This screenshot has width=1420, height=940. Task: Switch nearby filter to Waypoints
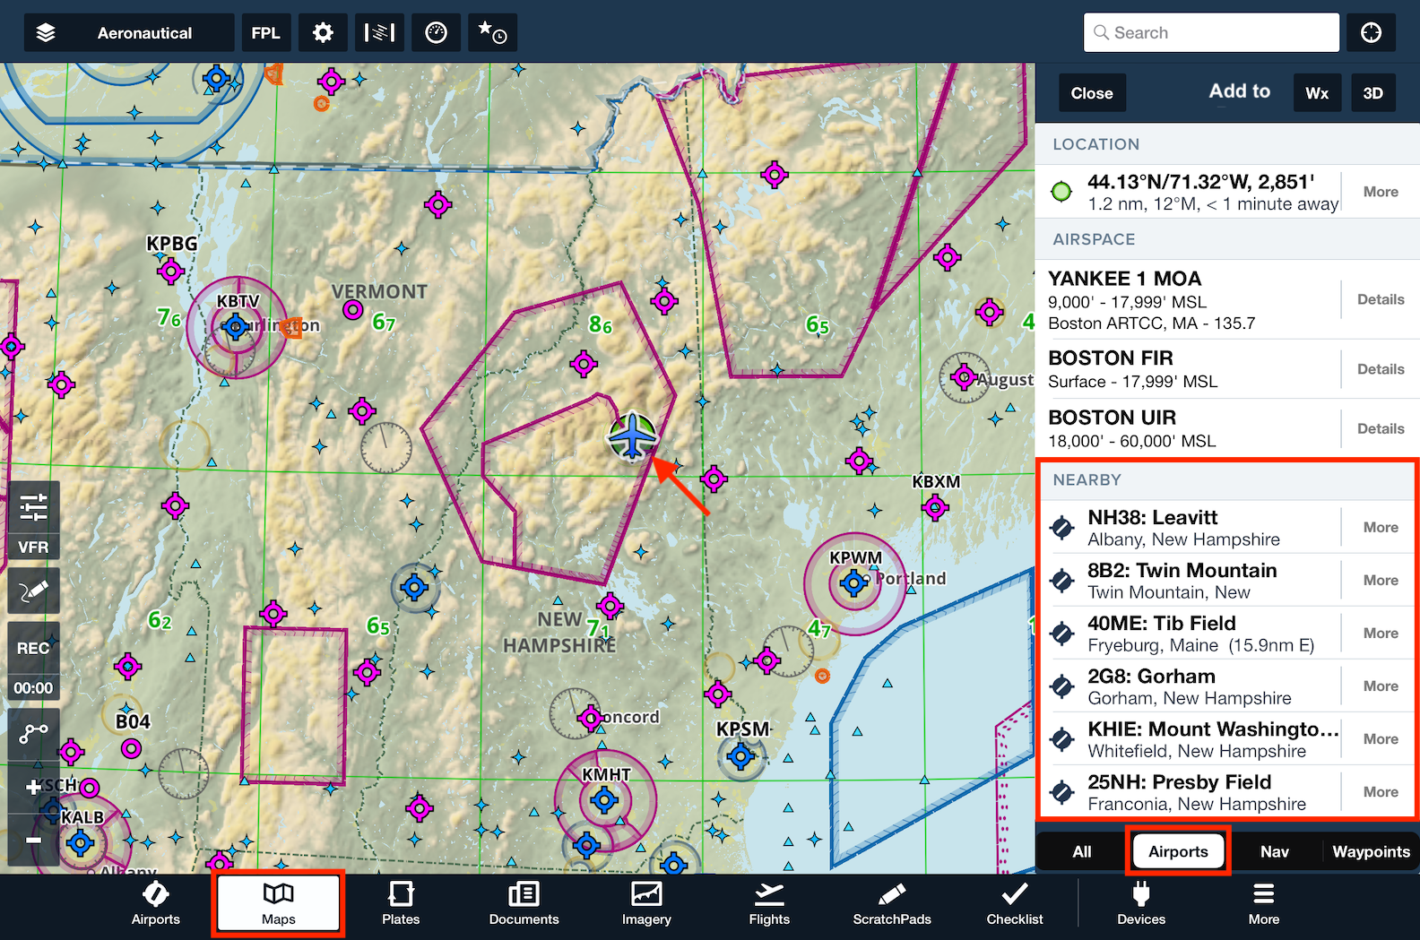point(1371,852)
